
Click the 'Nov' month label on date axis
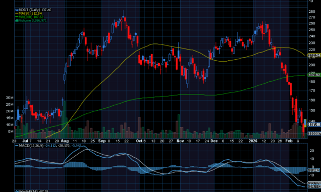click(x=180, y=141)
